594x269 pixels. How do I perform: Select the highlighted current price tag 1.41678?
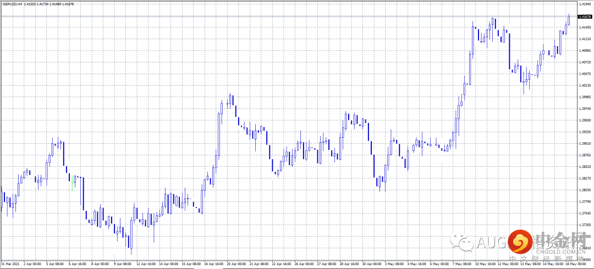coord(585,16)
